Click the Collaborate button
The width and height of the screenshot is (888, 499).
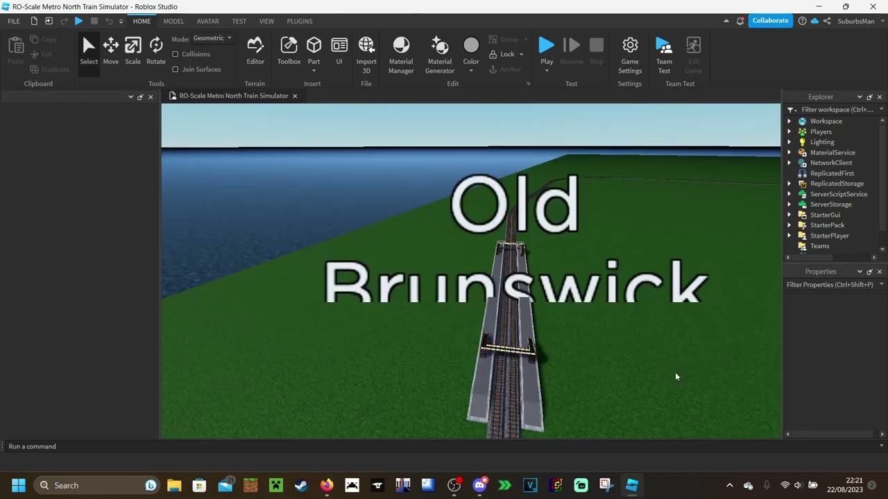[x=770, y=21]
